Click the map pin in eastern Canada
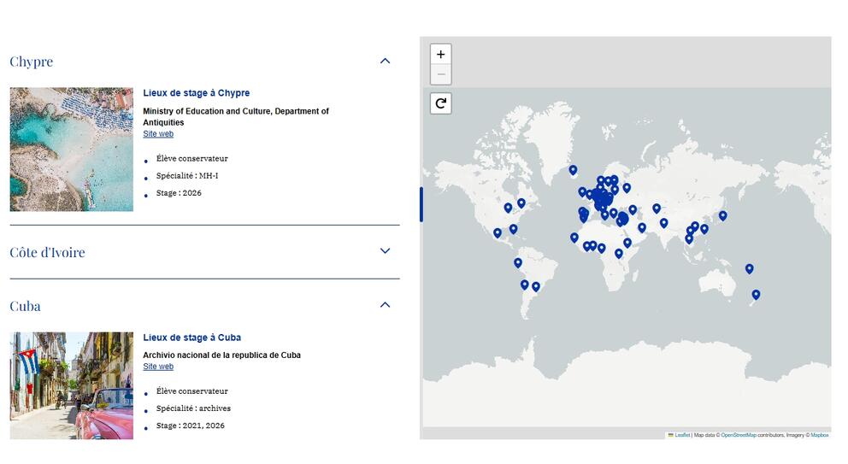Image resolution: width=848 pixels, height=464 pixels. click(x=521, y=203)
